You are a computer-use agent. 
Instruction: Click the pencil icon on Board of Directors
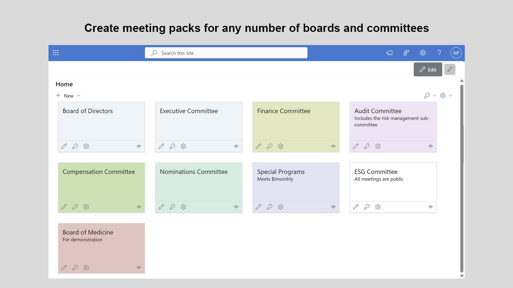click(64, 146)
